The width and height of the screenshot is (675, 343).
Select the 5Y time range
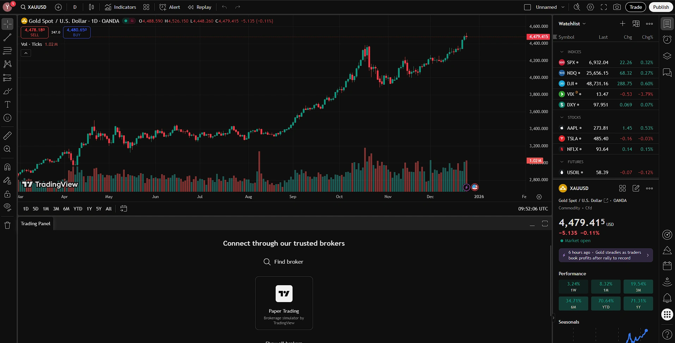click(x=99, y=209)
